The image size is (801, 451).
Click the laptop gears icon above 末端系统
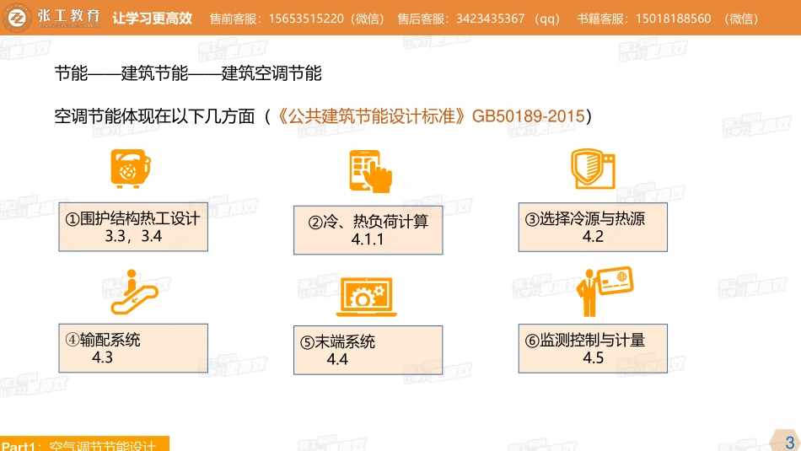pyautogui.click(x=366, y=297)
